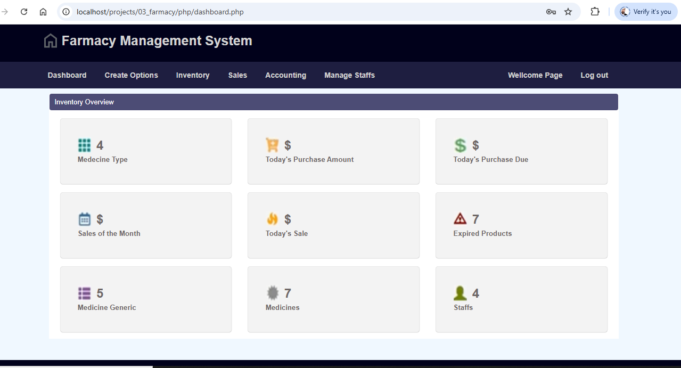
Task: Open the Accounting menu
Action: point(285,75)
